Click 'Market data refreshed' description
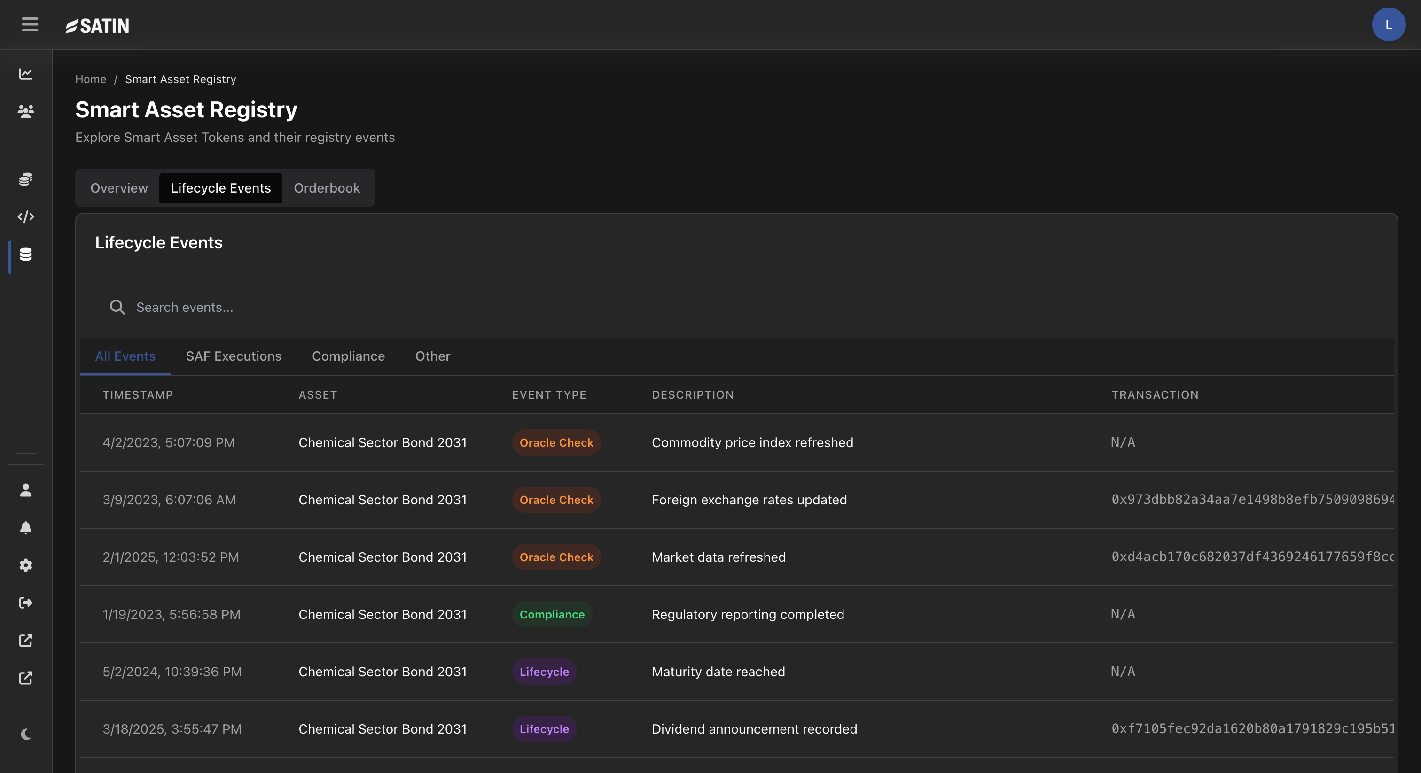The image size is (1421, 773). 719,557
